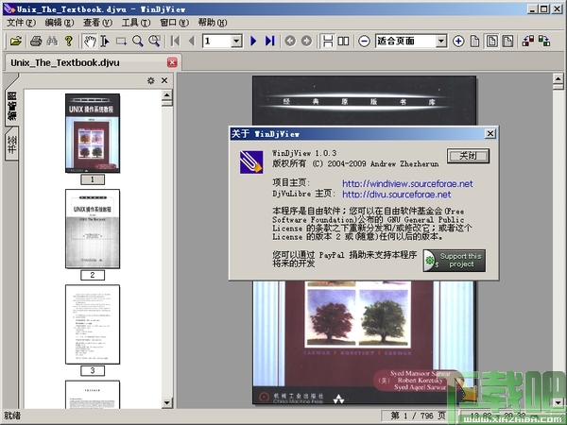Jump to the last page
This screenshot has height=425, width=567.
[x=270, y=42]
